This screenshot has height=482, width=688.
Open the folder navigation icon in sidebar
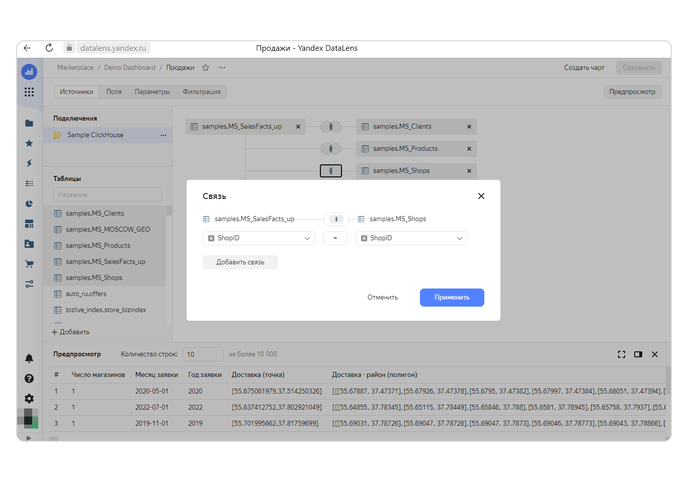[29, 123]
